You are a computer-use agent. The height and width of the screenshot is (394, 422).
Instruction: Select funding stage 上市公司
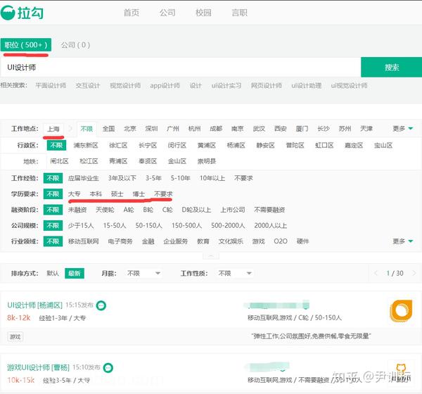coord(233,210)
